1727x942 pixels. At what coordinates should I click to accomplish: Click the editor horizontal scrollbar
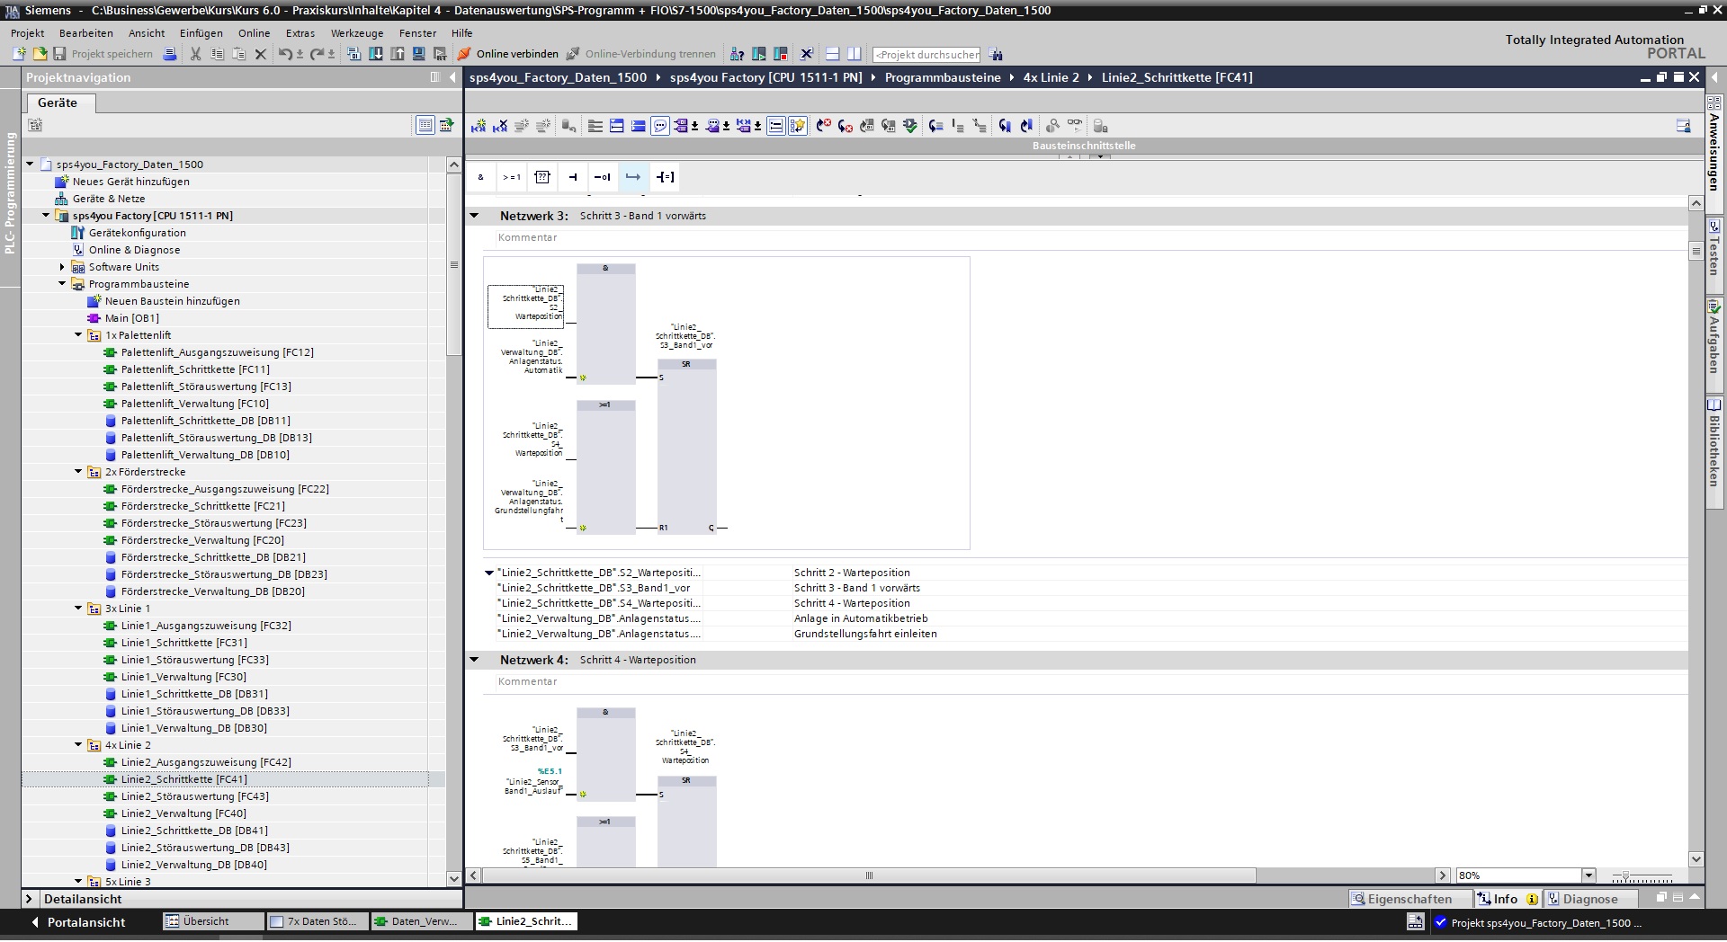(869, 875)
